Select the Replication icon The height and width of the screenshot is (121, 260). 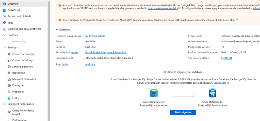click(x=9, y=73)
